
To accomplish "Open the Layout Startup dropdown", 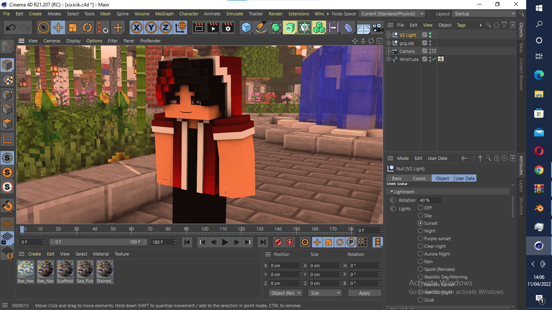I will click(484, 14).
